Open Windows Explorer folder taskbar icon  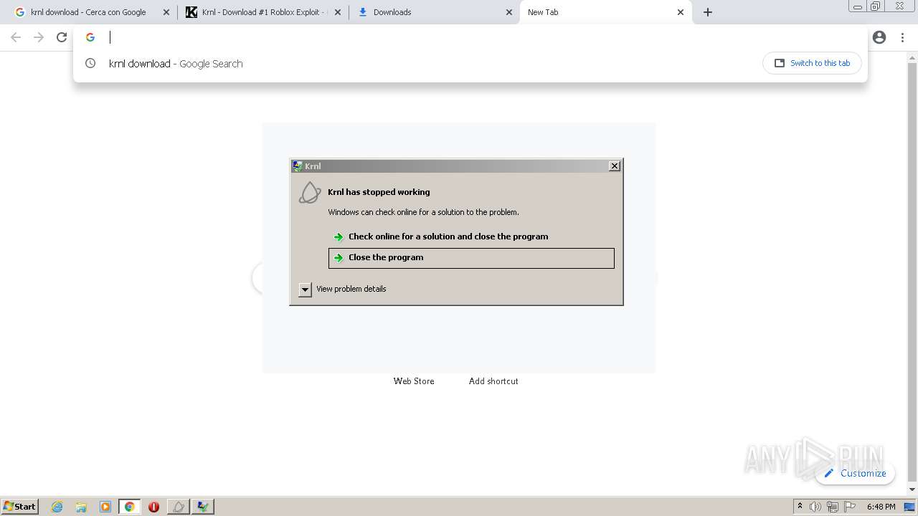[x=81, y=507]
